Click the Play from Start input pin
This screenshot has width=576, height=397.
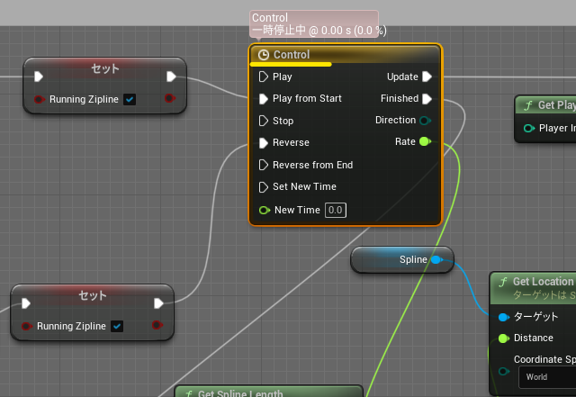tap(264, 98)
